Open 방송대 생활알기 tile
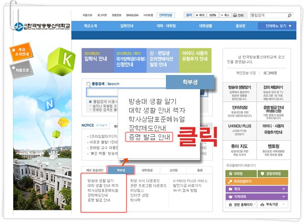This screenshot has width=304, height=224. [239, 92]
